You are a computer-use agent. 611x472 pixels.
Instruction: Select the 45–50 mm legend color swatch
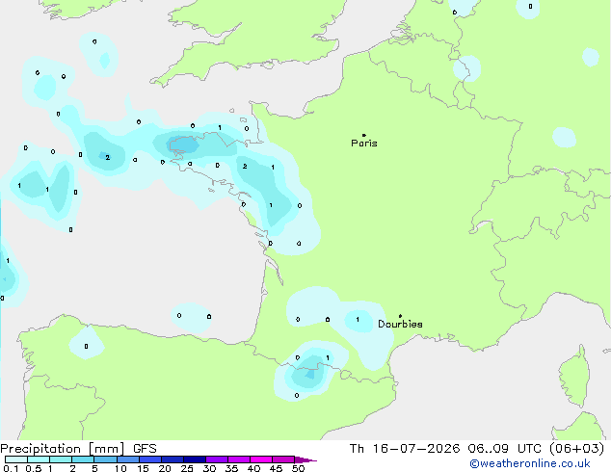[283, 459]
